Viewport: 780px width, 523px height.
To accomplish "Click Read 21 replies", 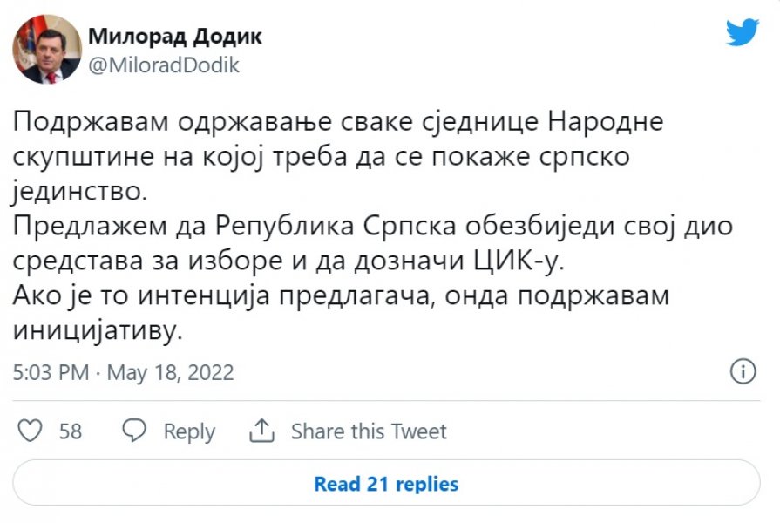I will [389, 484].
